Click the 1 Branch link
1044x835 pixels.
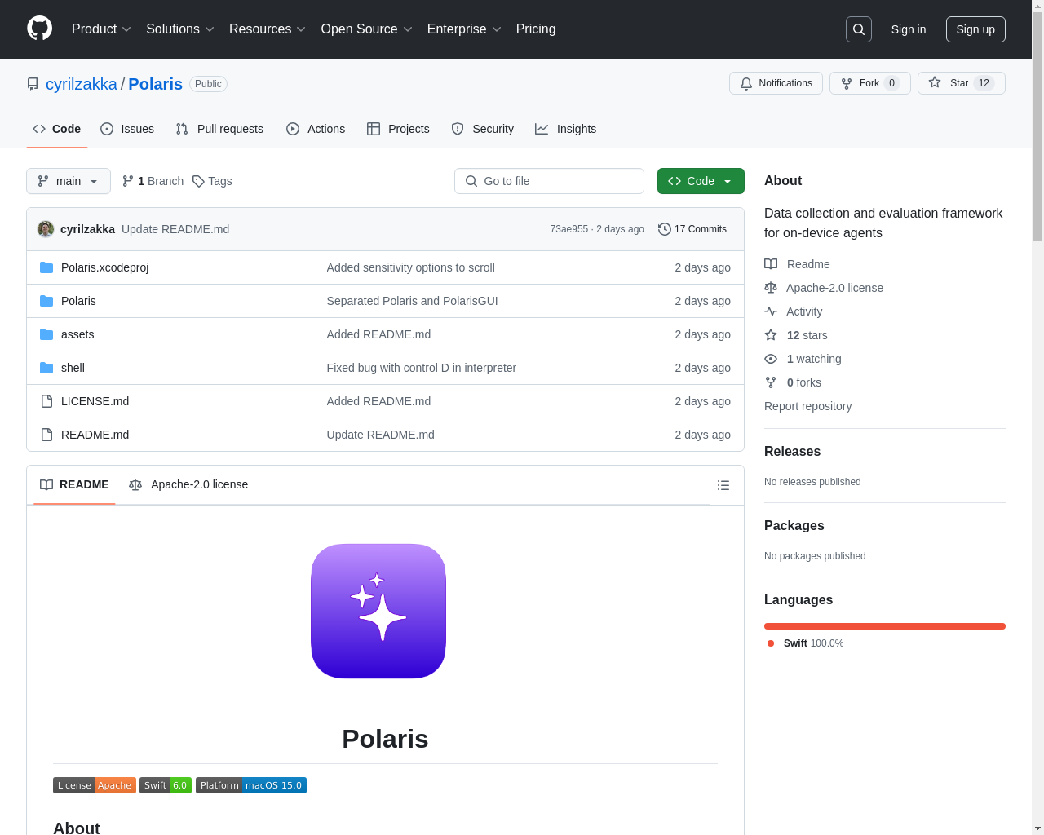point(153,181)
